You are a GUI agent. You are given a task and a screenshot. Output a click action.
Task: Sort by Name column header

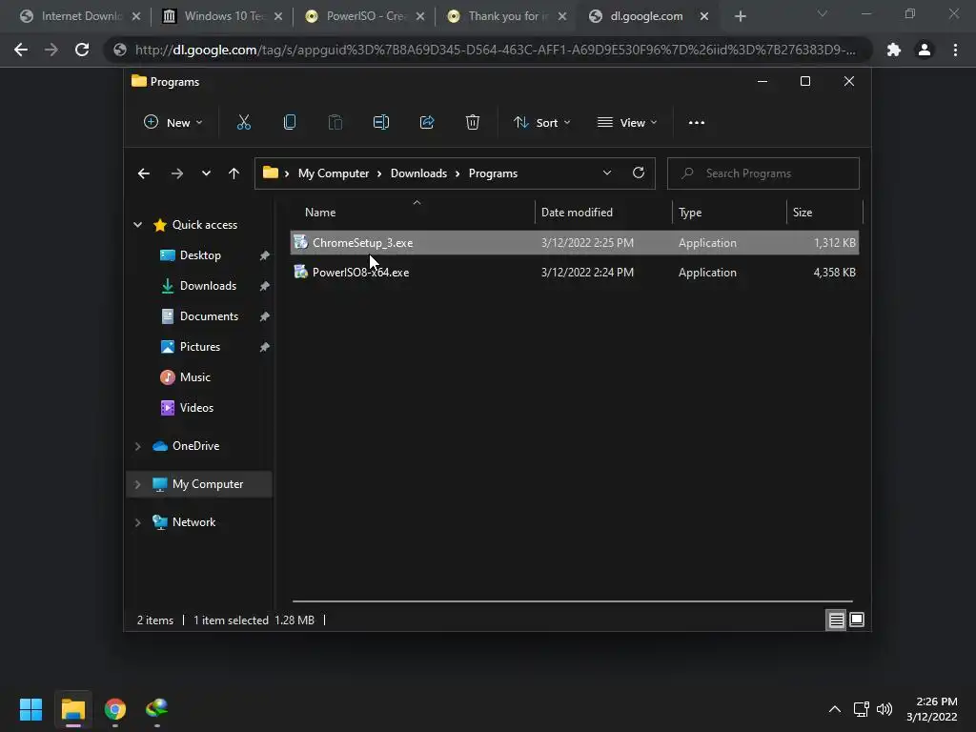pos(412,213)
